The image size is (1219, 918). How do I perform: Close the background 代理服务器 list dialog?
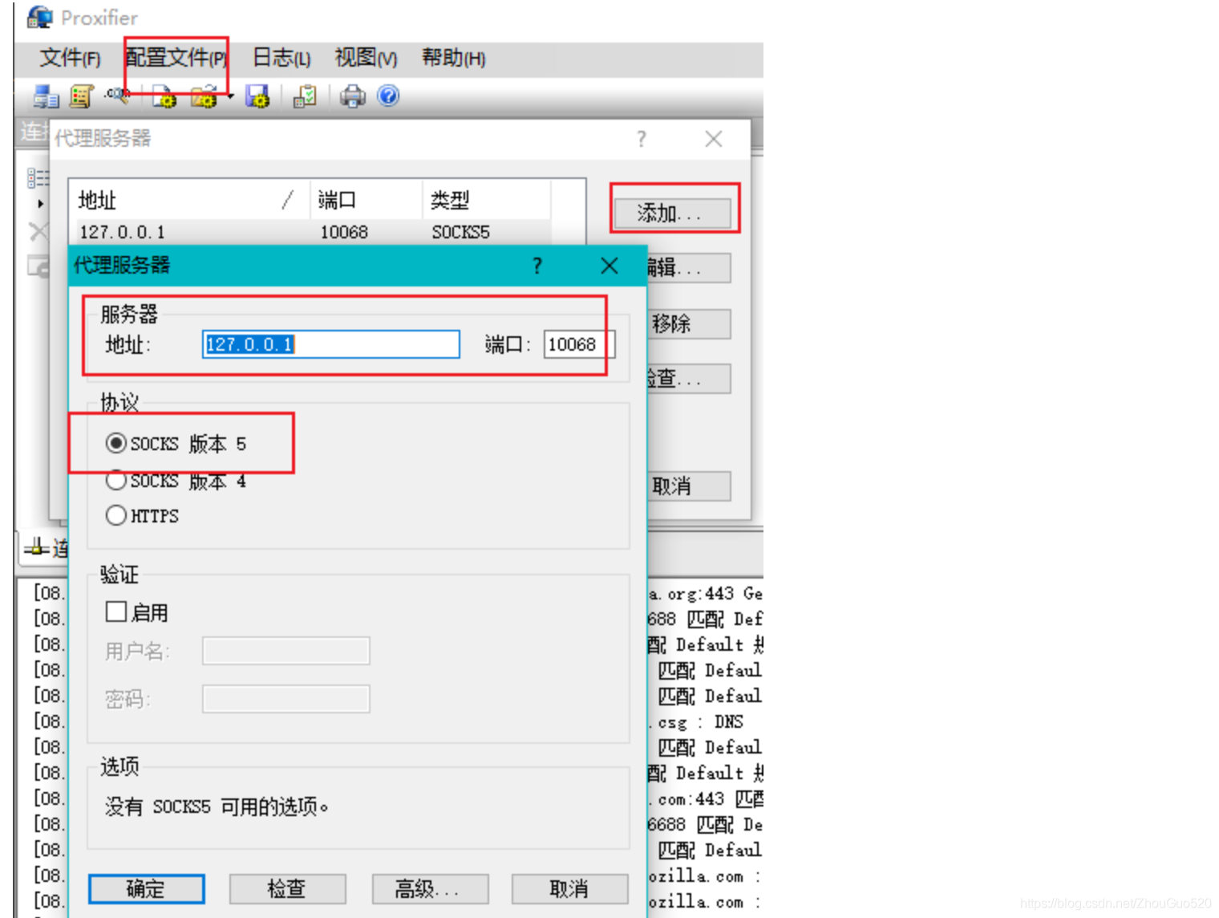pyautogui.click(x=714, y=139)
